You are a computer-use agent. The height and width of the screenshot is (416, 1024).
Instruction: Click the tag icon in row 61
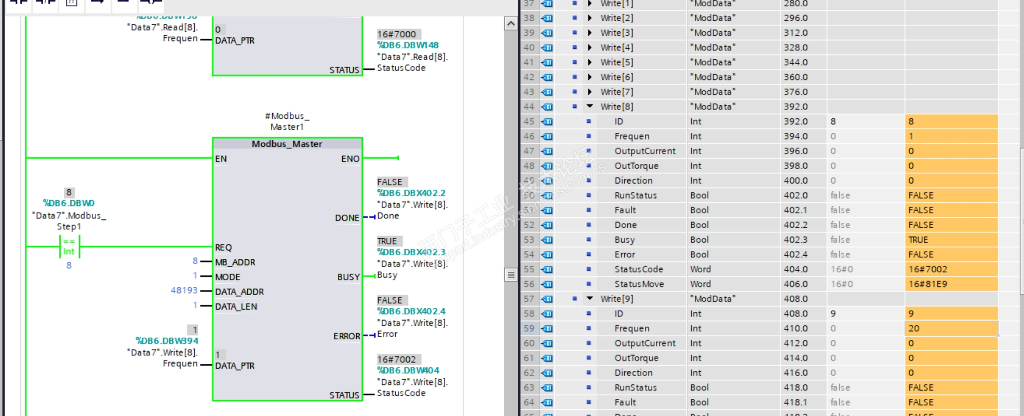tap(547, 358)
